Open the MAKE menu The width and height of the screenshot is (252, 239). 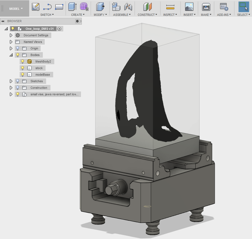coord(206,15)
